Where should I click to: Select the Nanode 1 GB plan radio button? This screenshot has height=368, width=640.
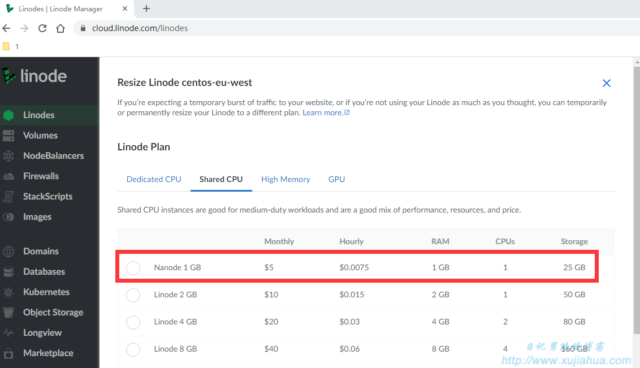(x=133, y=268)
